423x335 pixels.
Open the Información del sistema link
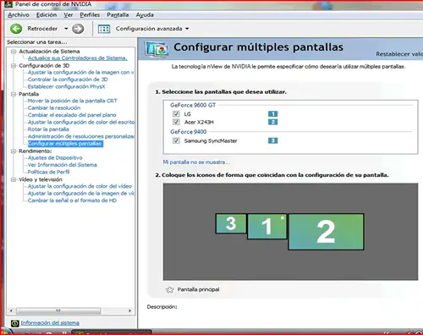point(50,323)
